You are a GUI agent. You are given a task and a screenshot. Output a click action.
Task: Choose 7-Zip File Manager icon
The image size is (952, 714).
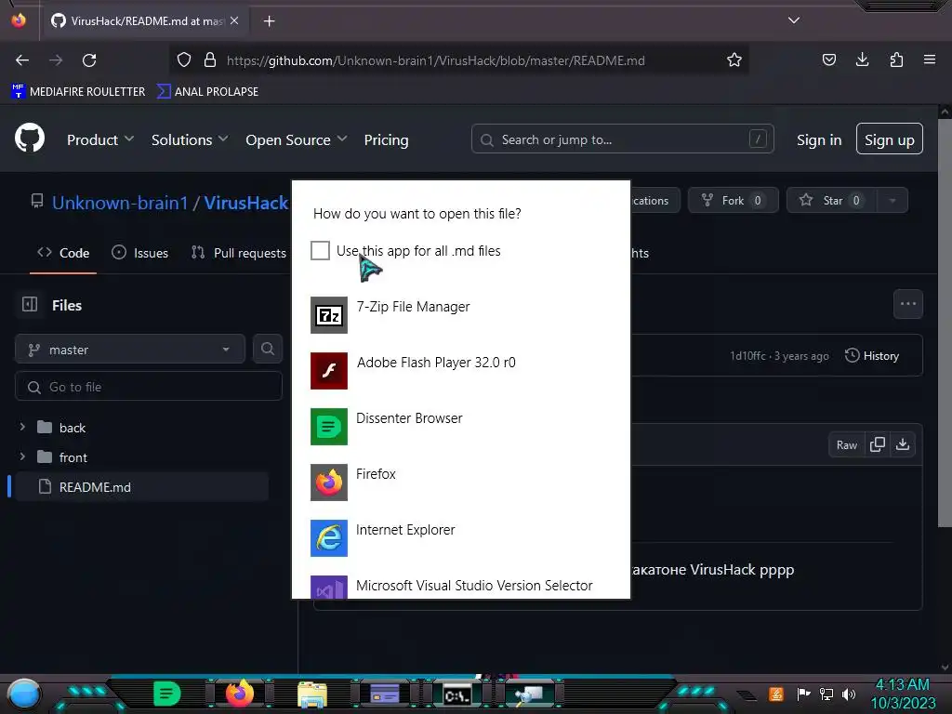tap(328, 315)
